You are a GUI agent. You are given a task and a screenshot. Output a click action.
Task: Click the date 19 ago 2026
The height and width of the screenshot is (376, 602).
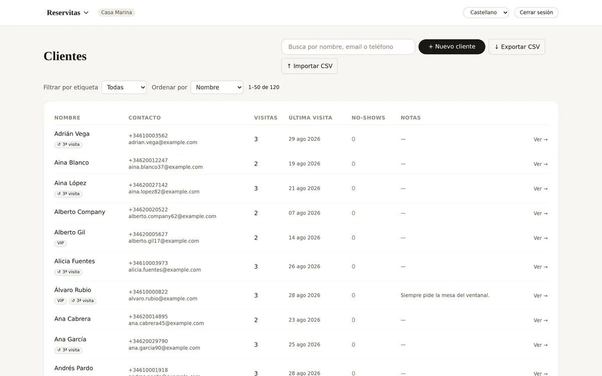coord(304,163)
